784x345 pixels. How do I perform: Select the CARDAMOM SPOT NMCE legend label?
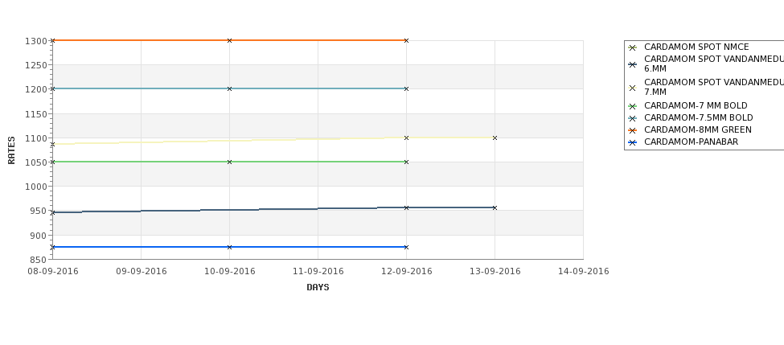point(696,47)
